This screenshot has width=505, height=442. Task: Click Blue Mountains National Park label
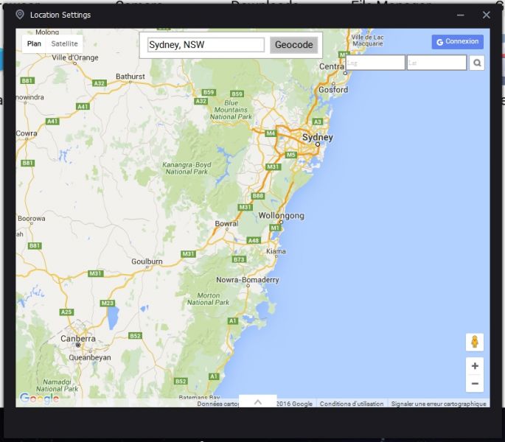tap(231, 110)
